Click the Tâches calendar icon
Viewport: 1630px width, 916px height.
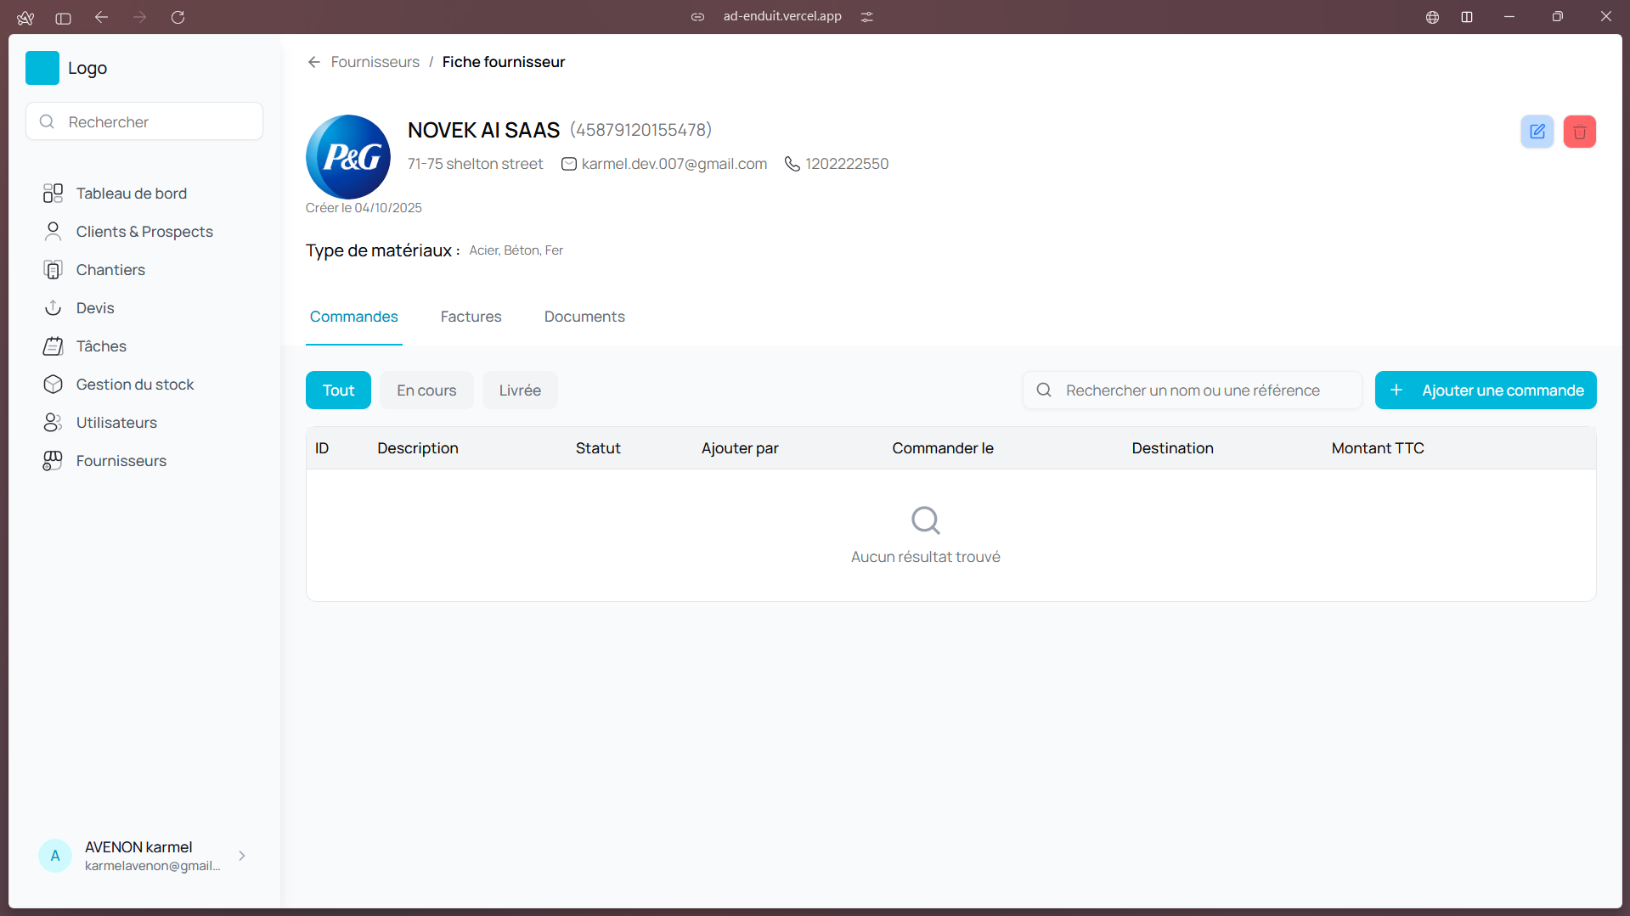tap(53, 346)
